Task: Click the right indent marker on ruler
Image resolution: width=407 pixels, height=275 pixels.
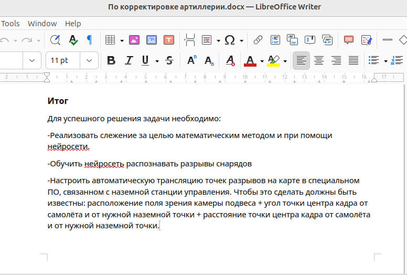Action: coord(374,79)
